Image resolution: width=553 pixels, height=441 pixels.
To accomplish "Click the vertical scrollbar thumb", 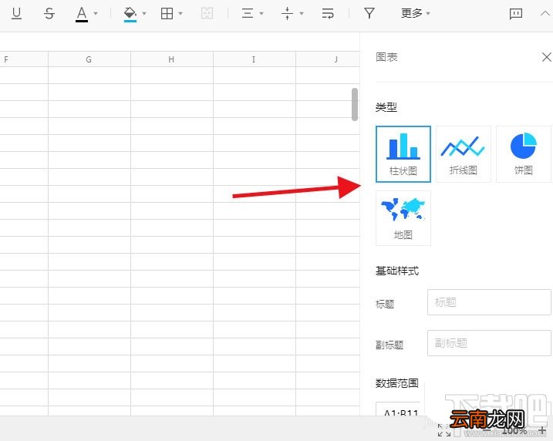I will point(355,104).
